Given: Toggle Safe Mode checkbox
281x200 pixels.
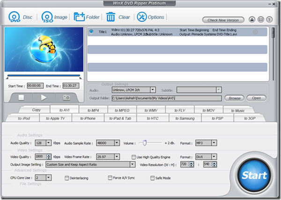Looking at the screenshot, I should tap(152, 178).
